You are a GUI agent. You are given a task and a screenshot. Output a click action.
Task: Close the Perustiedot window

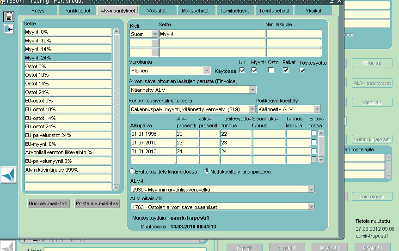pyautogui.click(x=339, y=1)
